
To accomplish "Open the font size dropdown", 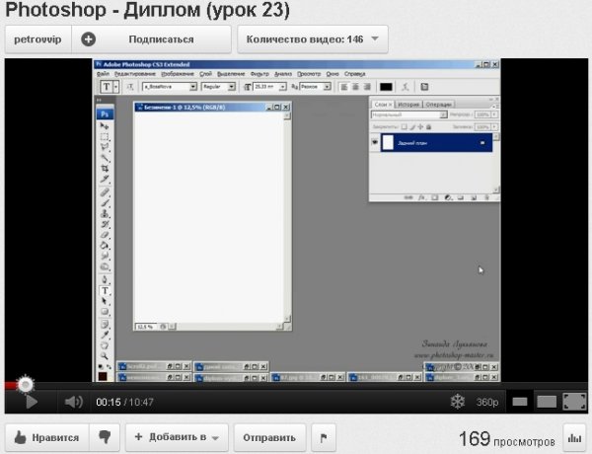I will click(282, 87).
